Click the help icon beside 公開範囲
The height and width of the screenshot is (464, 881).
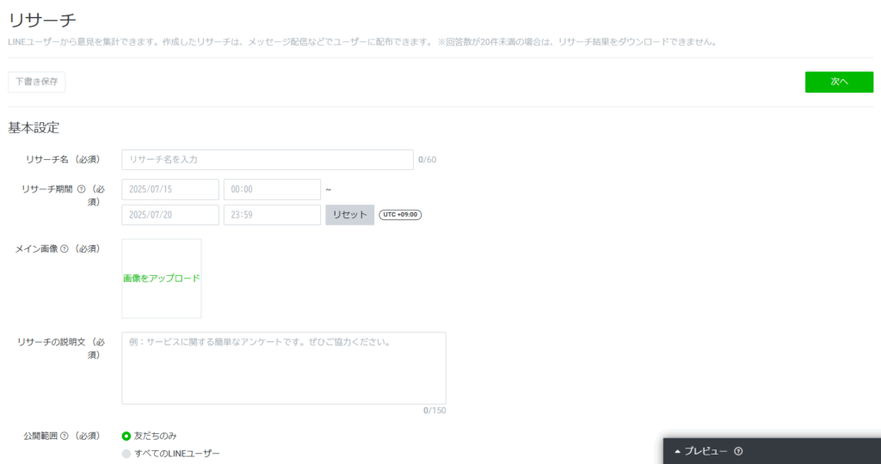(65, 436)
